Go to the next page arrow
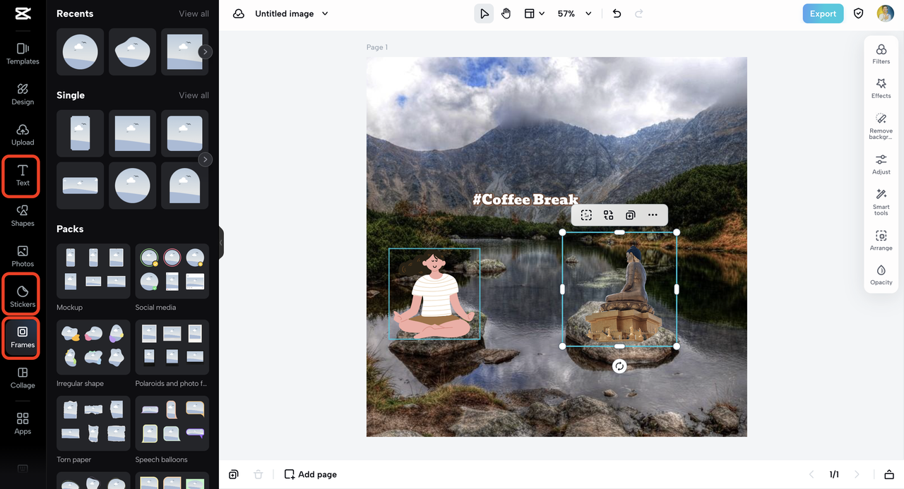The width and height of the screenshot is (904, 489). [857, 474]
